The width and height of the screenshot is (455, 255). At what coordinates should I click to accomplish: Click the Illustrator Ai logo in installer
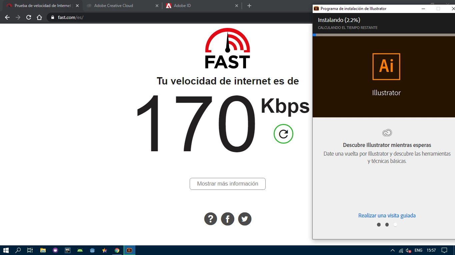point(386,66)
